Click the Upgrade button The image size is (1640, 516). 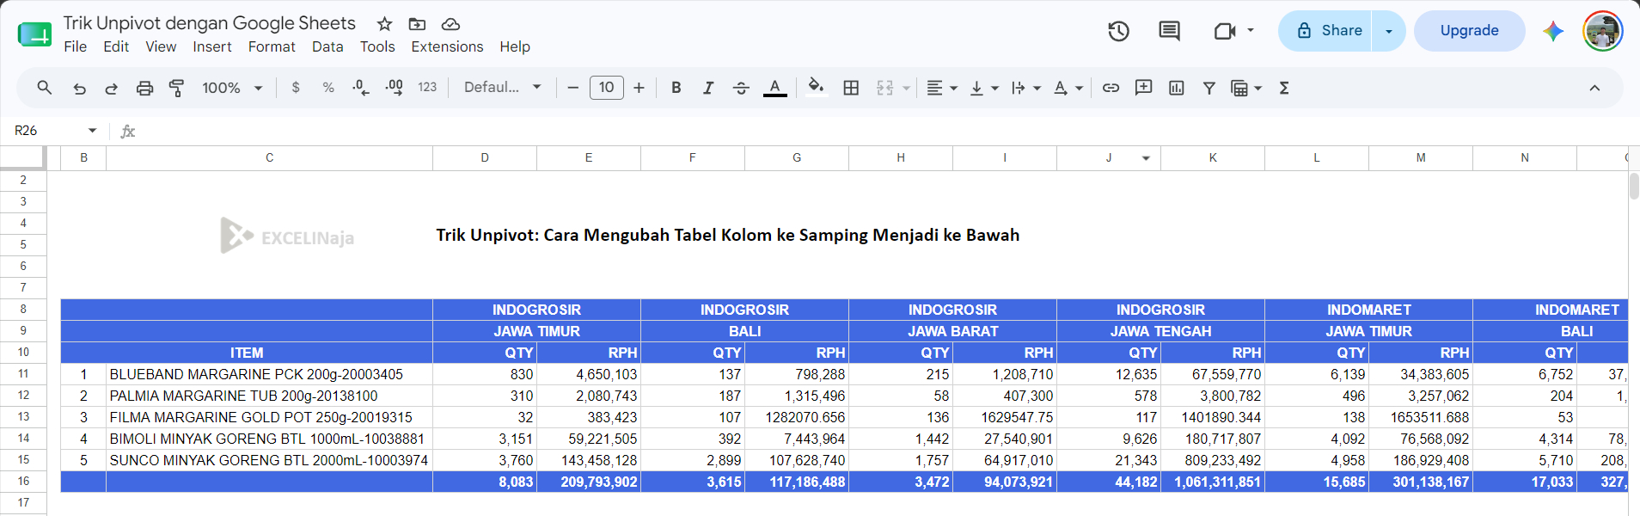[1469, 31]
